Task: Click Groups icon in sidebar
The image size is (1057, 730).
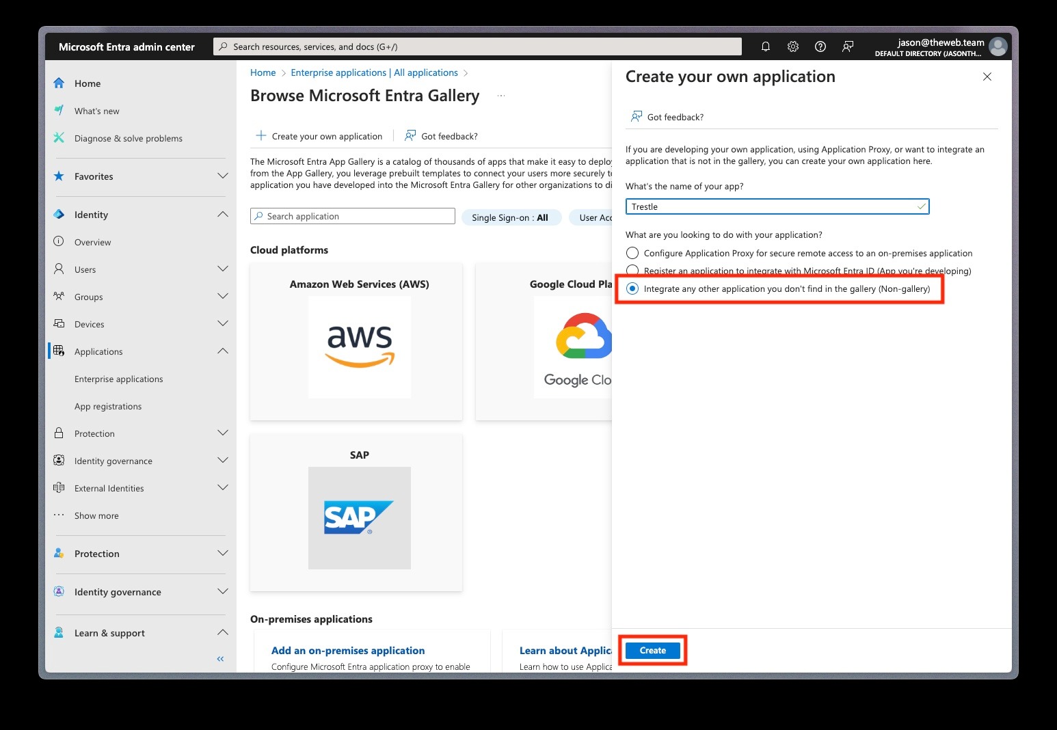Action: pos(59,297)
